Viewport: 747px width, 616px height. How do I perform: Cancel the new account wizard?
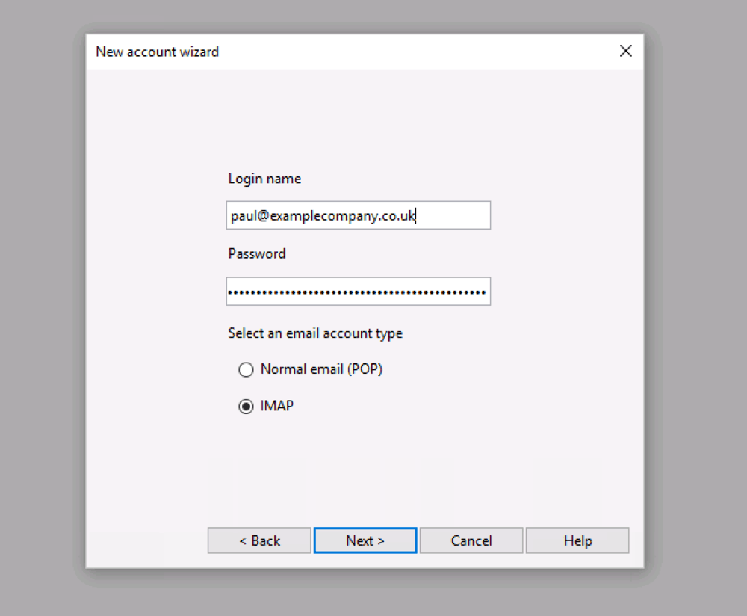(471, 540)
